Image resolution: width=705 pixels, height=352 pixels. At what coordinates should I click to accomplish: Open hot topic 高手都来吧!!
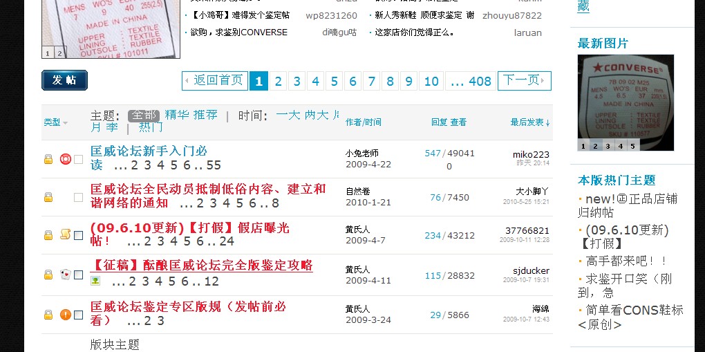click(x=627, y=261)
